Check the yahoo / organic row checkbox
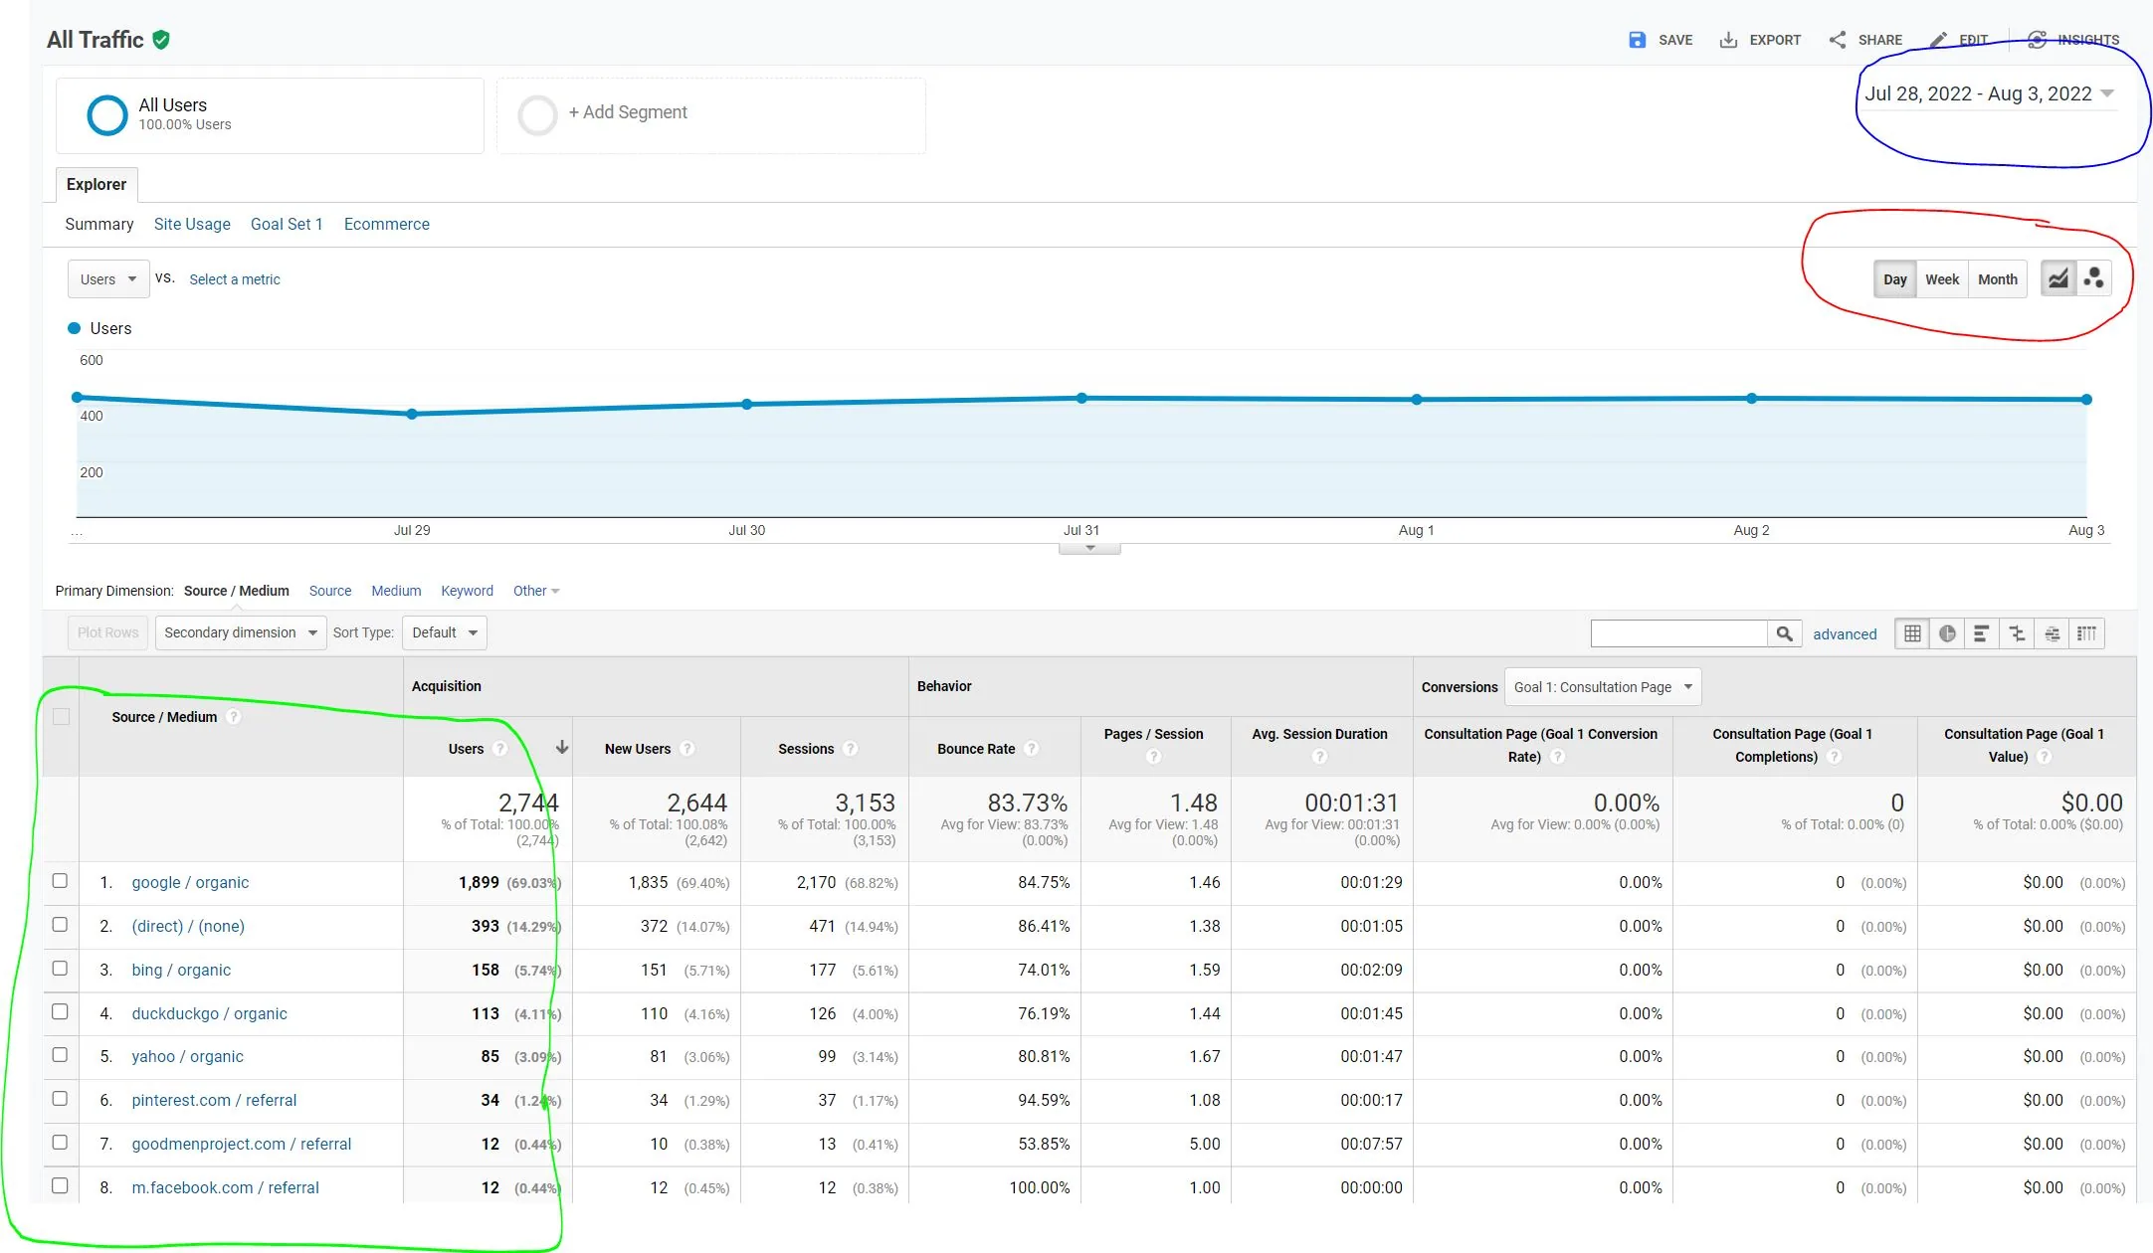 [60, 1055]
